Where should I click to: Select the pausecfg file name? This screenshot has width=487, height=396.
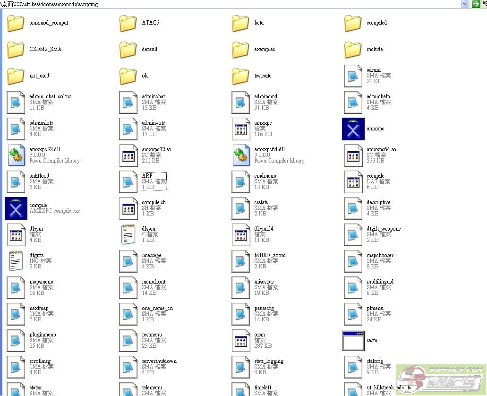pyautogui.click(x=264, y=309)
